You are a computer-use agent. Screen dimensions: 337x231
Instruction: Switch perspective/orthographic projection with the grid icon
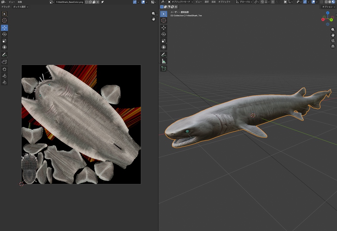pos(333,46)
